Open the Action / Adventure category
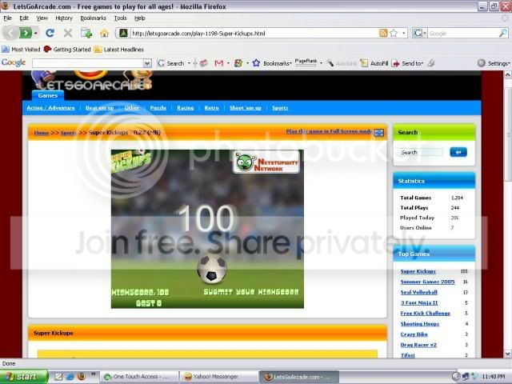Image resolution: width=512 pixels, height=384 pixels. (x=50, y=108)
